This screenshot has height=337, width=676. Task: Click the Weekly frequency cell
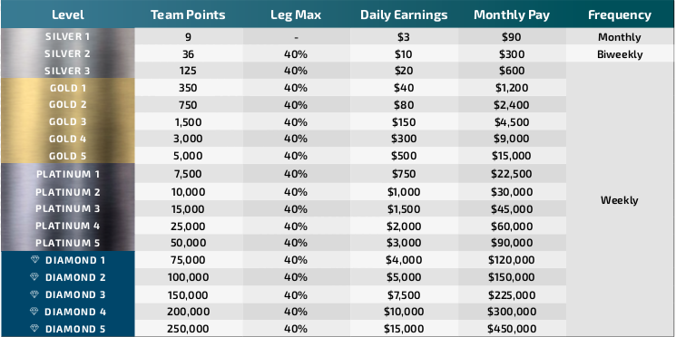tap(621, 199)
